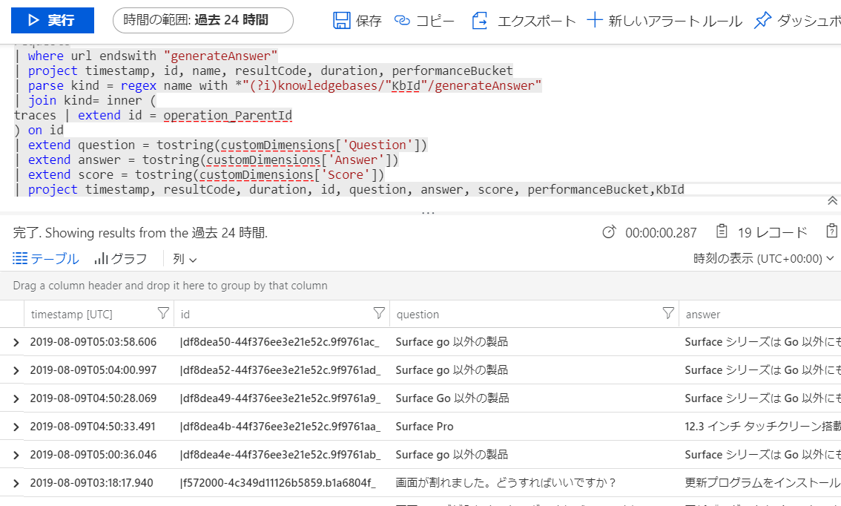The image size is (841, 506).
Task: Expand row with timestamp 05:00:36.046
Action: (x=16, y=455)
